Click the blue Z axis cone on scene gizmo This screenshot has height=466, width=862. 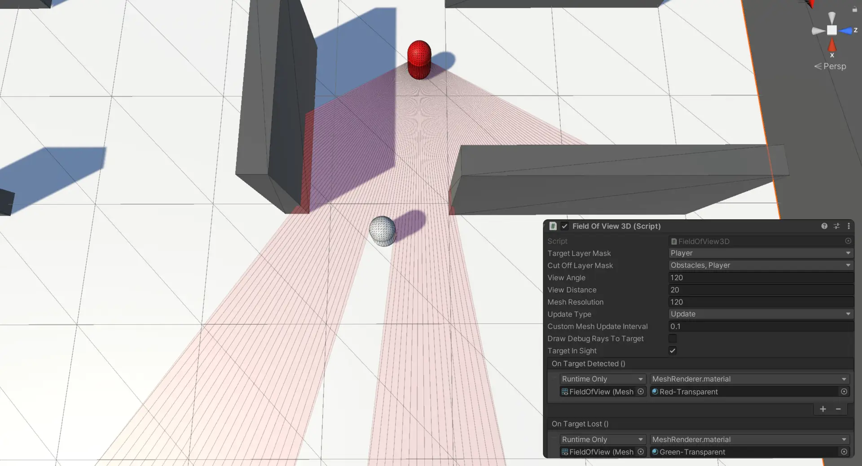click(x=845, y=30)
